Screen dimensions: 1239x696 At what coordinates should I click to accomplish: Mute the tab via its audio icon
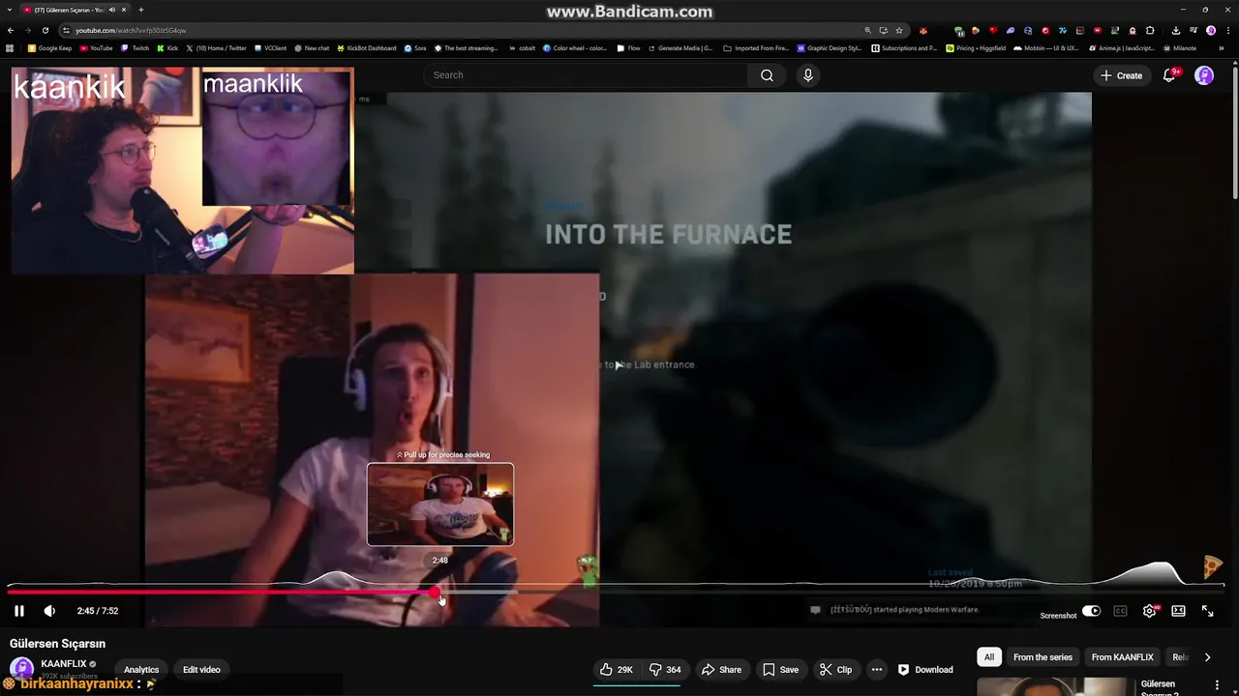(112, 10)
